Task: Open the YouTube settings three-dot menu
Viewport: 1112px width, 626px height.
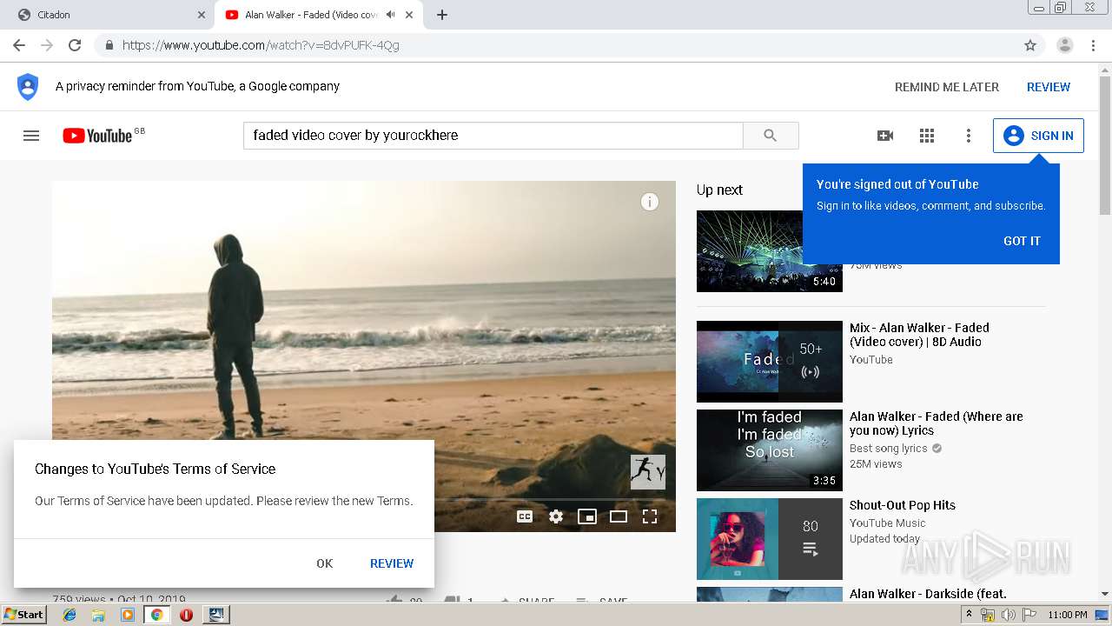Action: coord(969,136)
